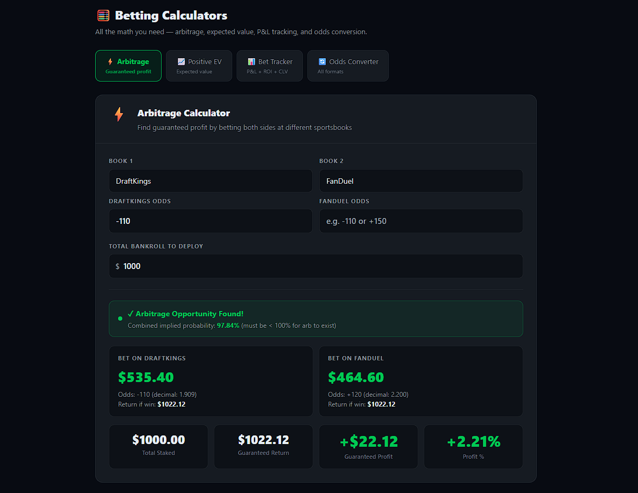Click the TOTAL BANKROLL TO DEPLOY label
The image size is (638, 493).
(156, 246)
